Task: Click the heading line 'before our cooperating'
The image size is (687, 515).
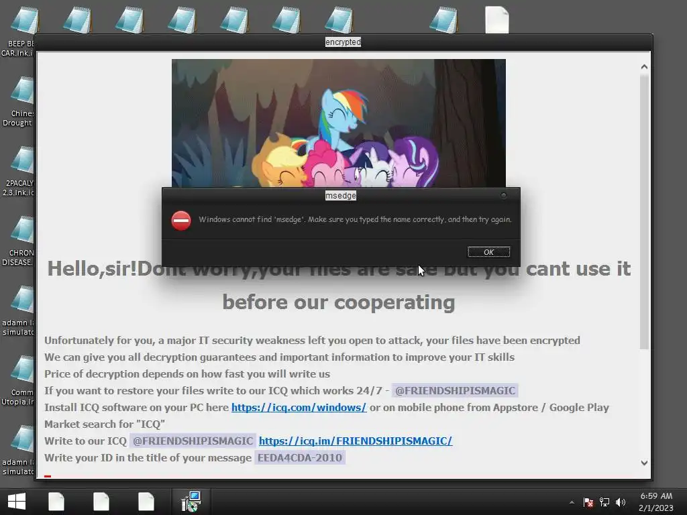Action: point(339,302)
